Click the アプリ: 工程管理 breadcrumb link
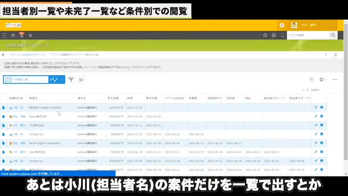This screenshot has width=348, height=196. pos(75,55)
